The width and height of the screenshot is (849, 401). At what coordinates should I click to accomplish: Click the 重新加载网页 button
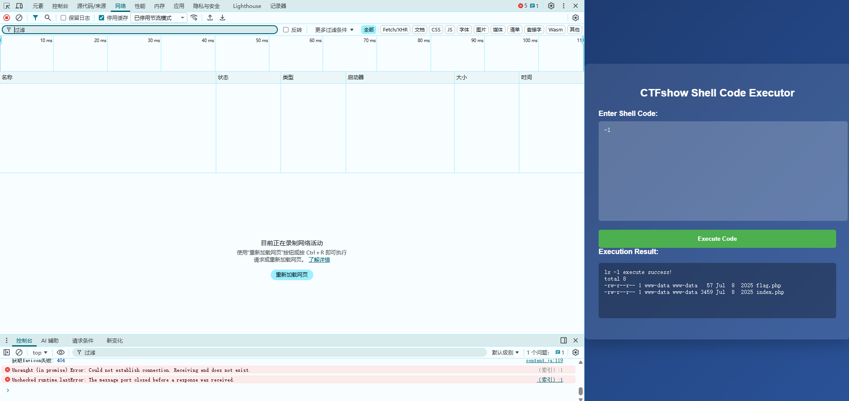(292, 275)
